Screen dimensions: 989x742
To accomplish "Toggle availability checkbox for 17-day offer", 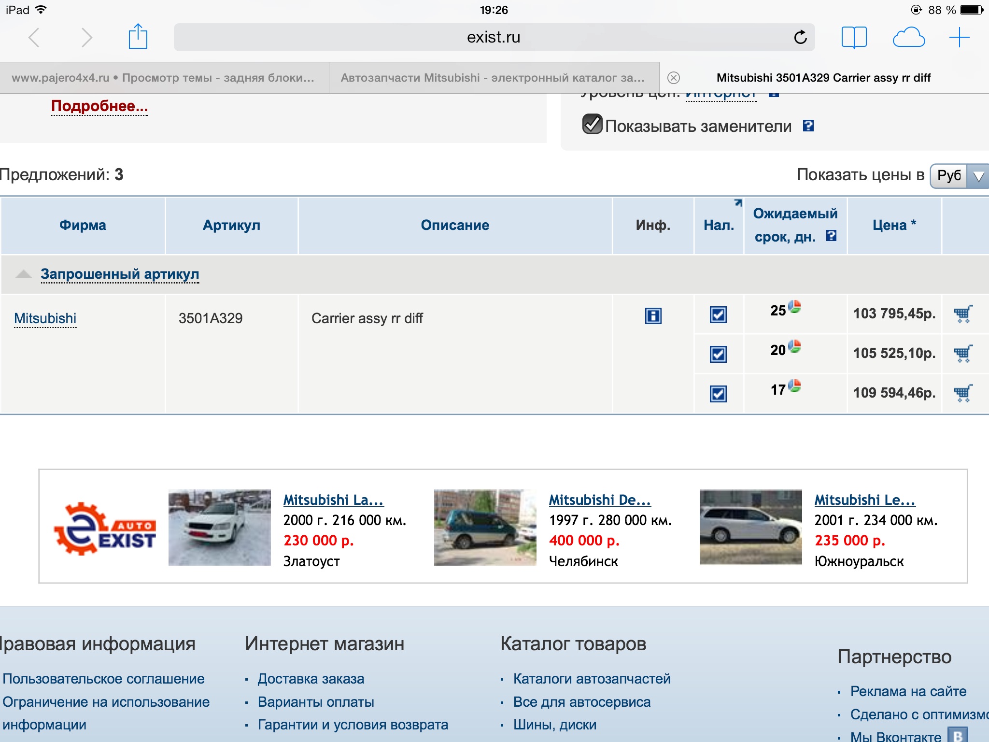I will (x=718, y=394).
